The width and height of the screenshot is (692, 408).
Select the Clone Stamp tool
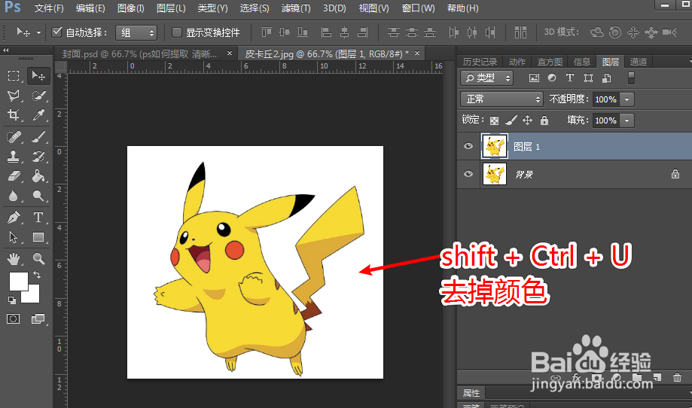pyautogui.click(x=14, y=157)
